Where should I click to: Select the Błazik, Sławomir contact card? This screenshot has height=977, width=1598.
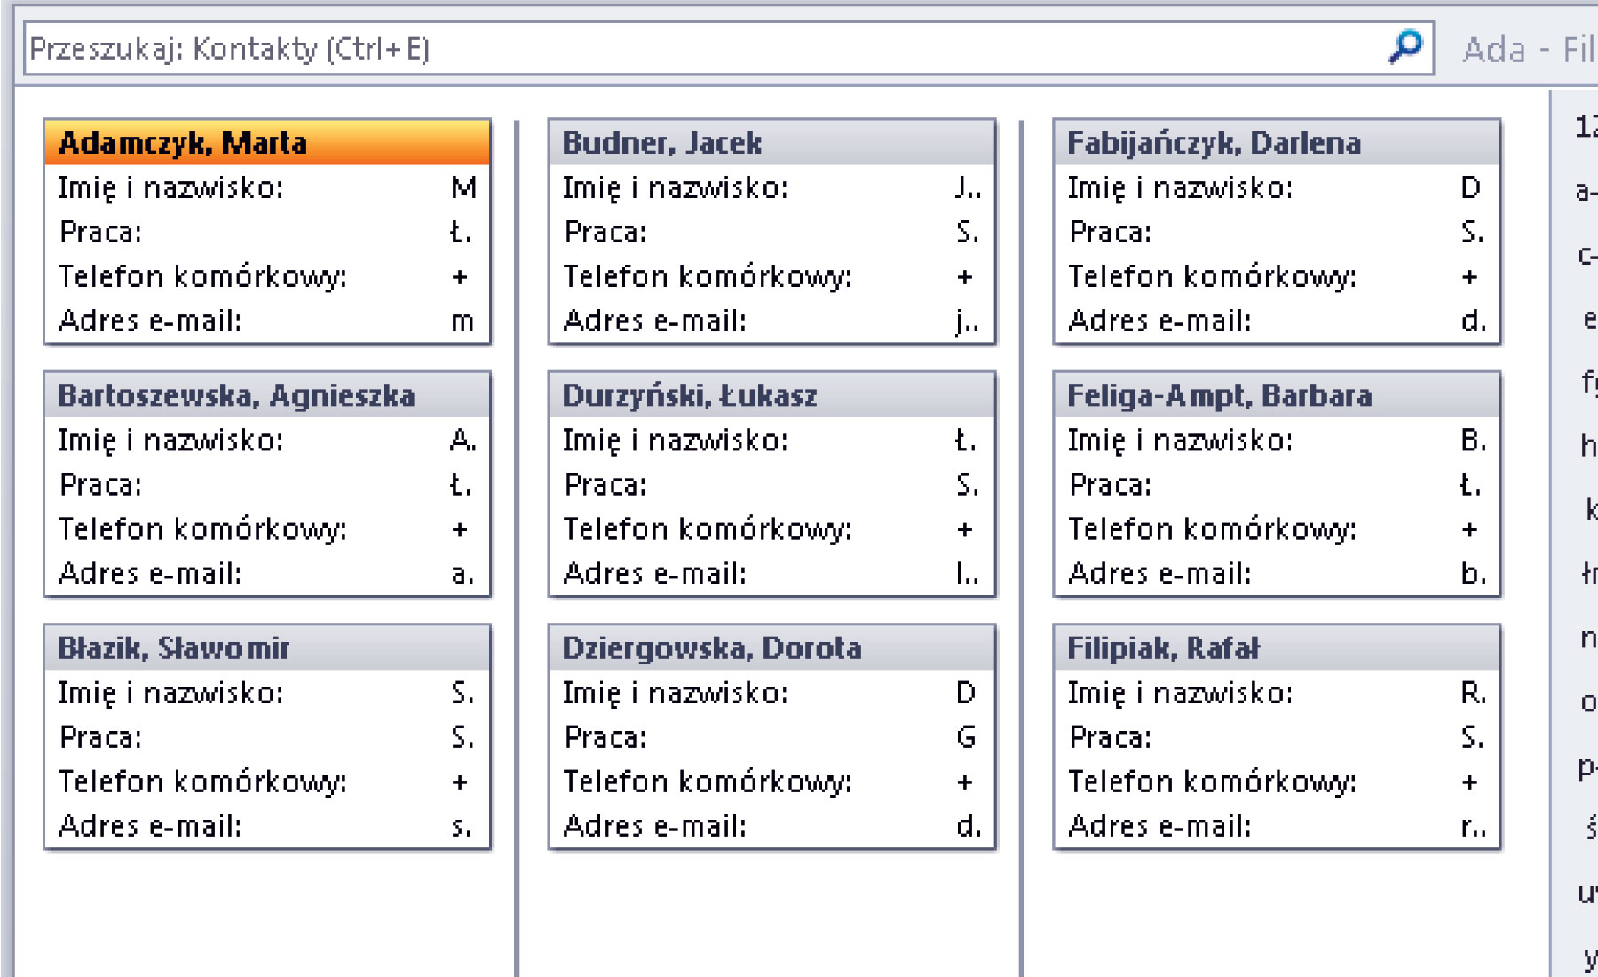tap(266, 648)
